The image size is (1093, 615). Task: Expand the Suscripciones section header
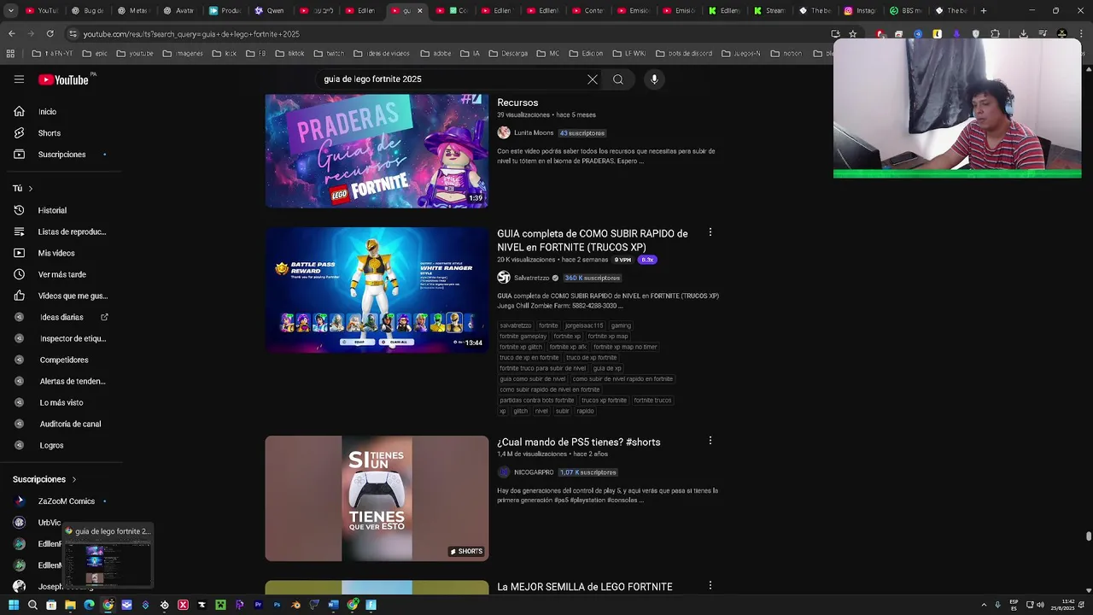point(44,479)
